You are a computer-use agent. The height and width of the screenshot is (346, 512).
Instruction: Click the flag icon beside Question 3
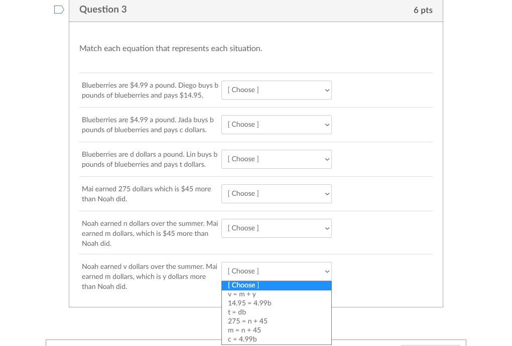point(59,10)
